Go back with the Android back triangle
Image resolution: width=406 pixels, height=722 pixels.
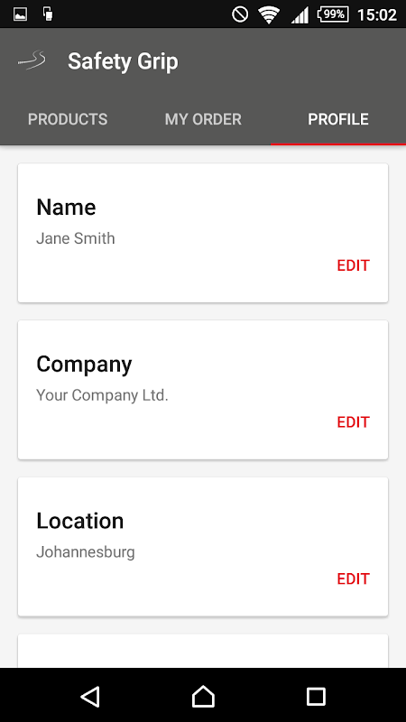point(90,696)
